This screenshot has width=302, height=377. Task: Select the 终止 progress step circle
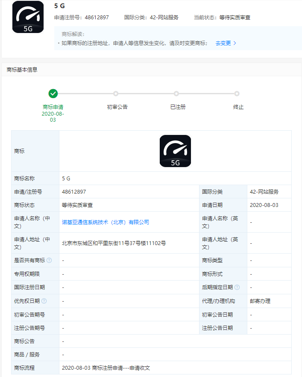click(237, 93)
